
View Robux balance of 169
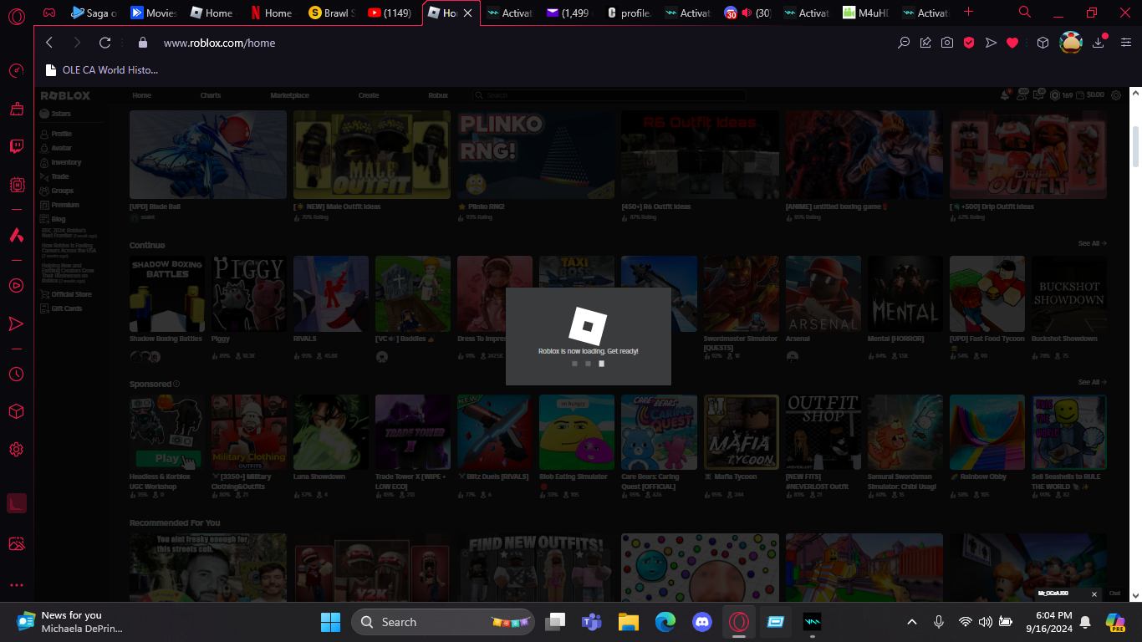click(1062, 95)
